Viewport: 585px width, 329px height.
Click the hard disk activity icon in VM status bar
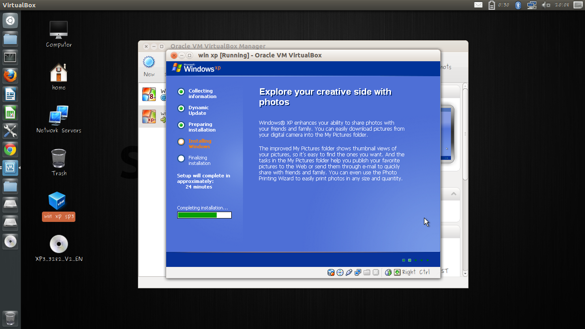[x=331, y=272]
